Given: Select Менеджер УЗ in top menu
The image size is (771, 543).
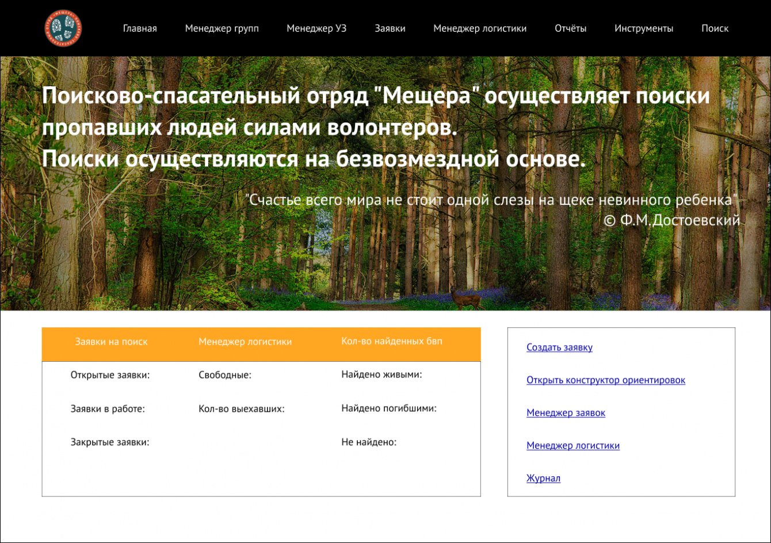Looking at the screenshot, I should point(316,29).
